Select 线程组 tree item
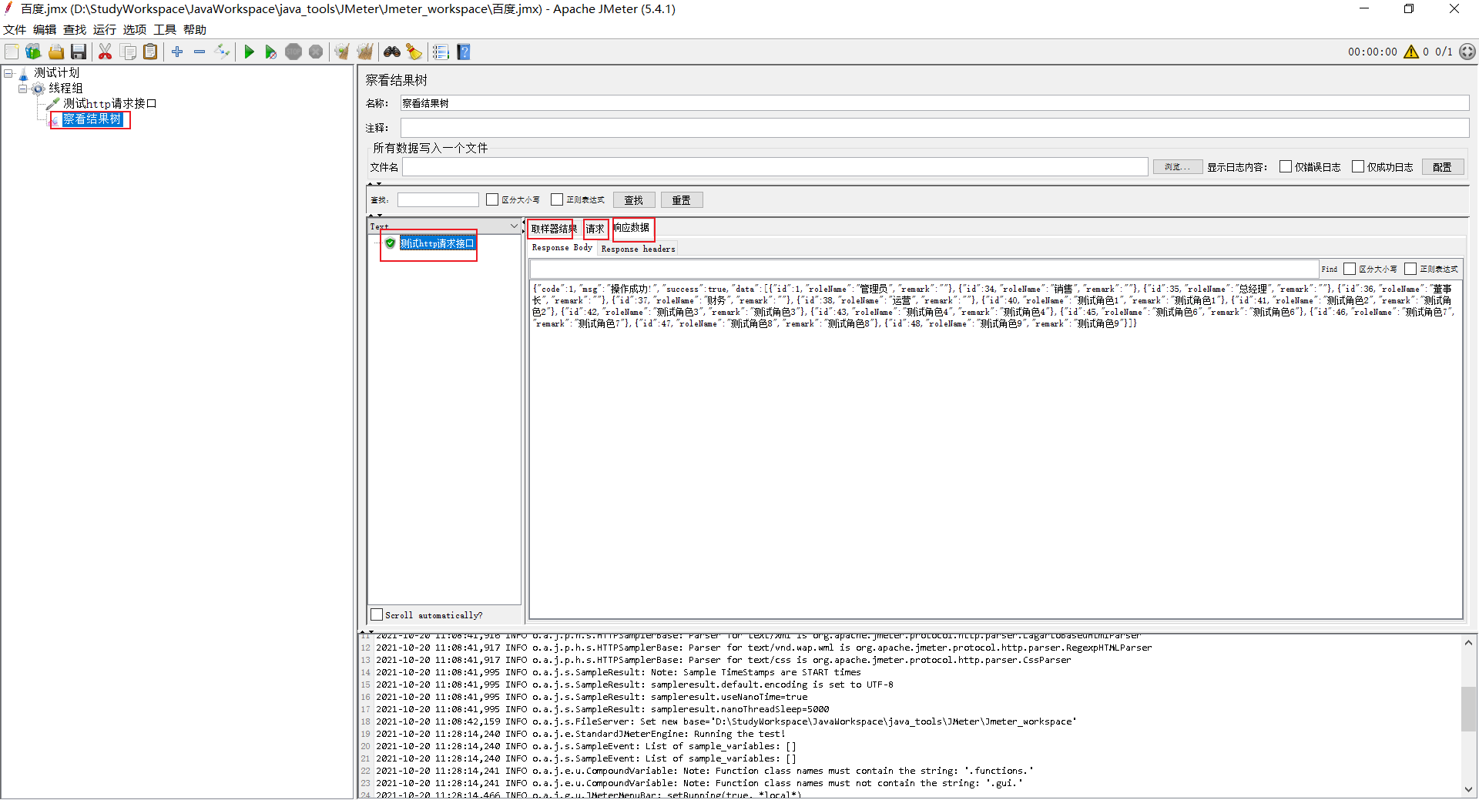Viewport: 1479px width, 800px height. tap(65, 89)
